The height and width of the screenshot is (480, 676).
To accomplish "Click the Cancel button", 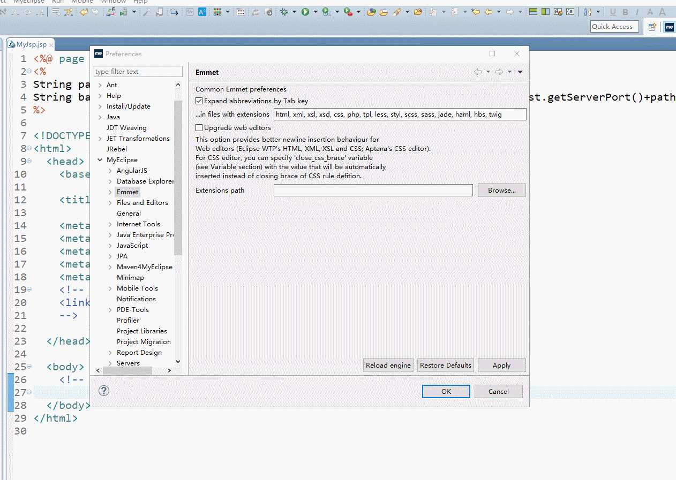I will (499, 391).
